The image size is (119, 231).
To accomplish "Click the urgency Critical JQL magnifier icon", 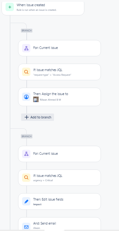I will tap(26, 177).
